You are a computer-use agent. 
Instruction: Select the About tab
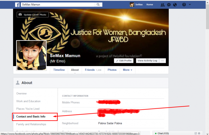pyautogui.click(x=75, y=70)
